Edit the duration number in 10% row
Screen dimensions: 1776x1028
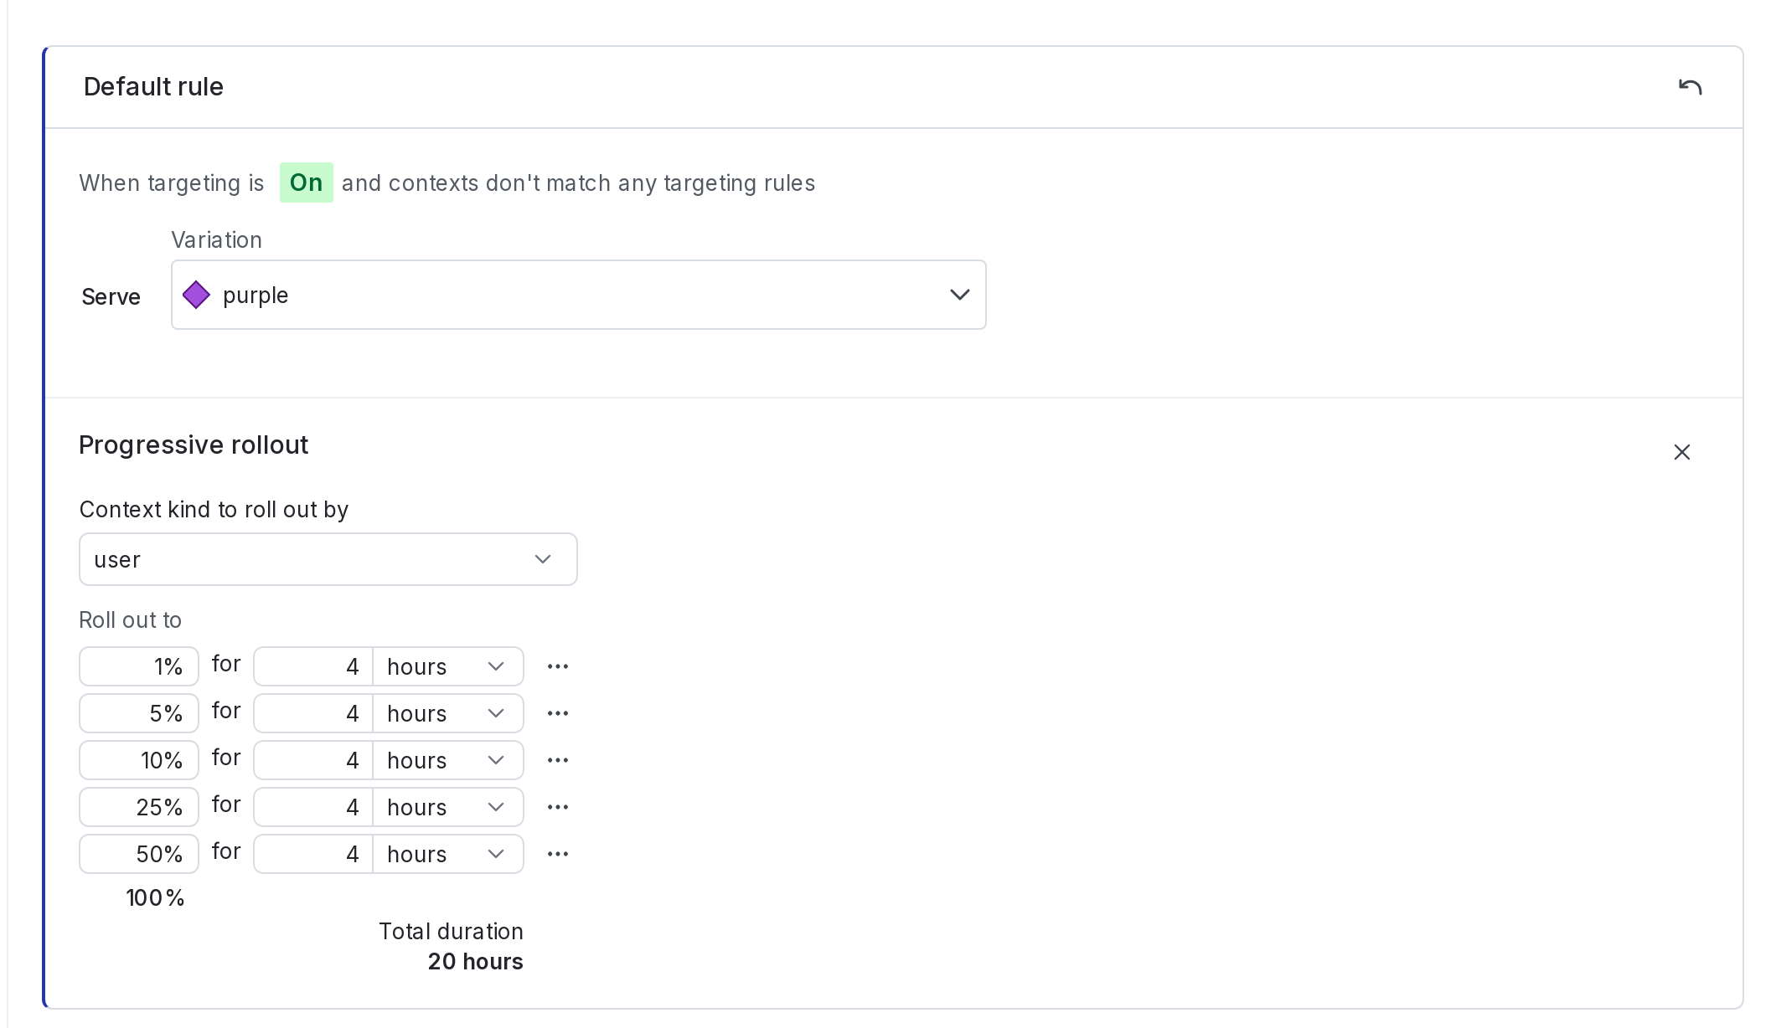[x=313, y=760]
